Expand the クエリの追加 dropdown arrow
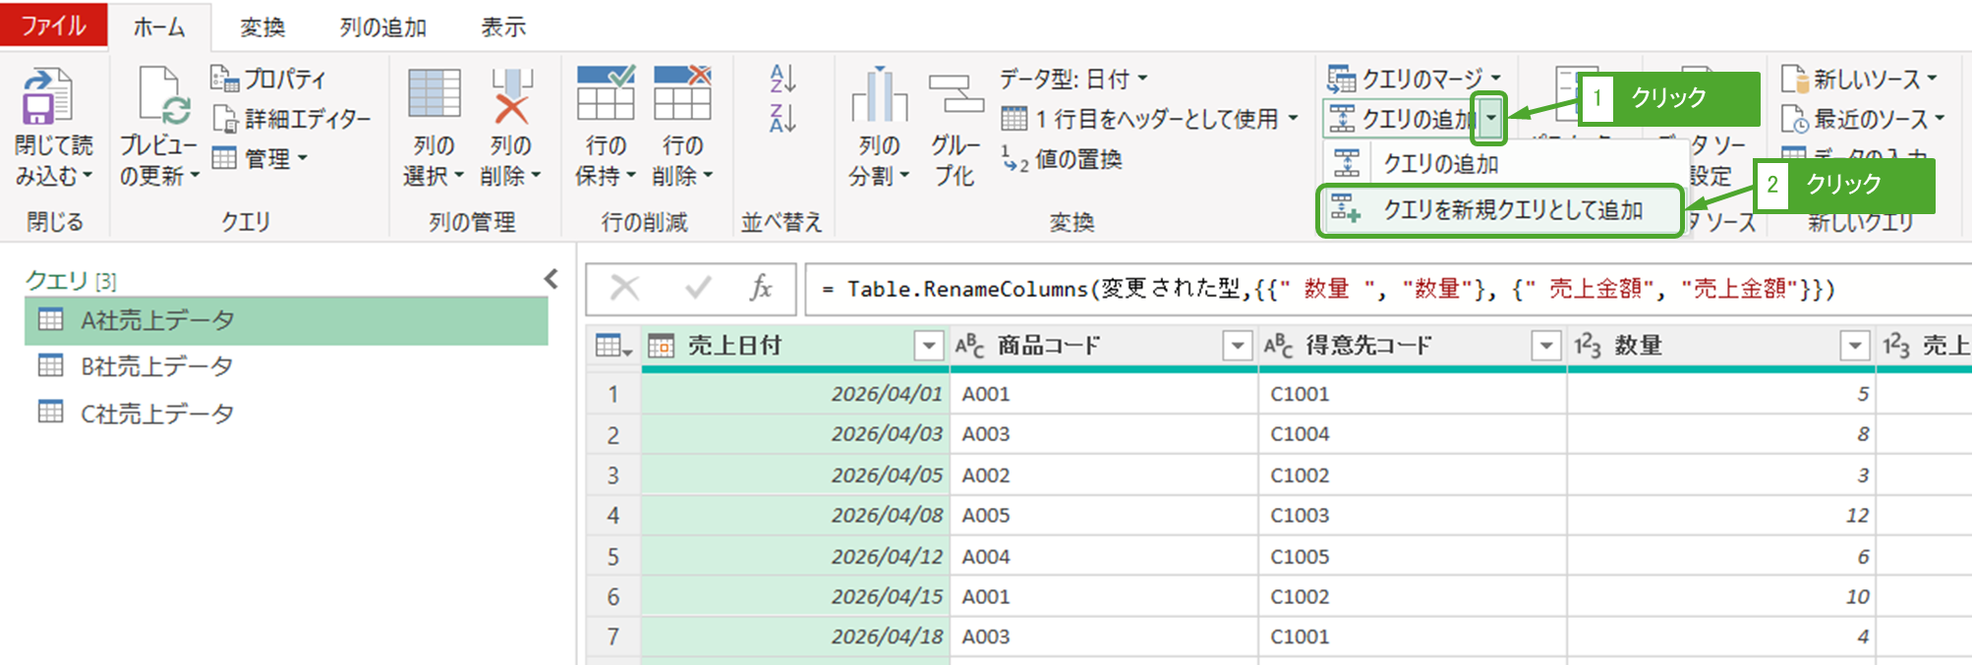 coord(1491,119)
